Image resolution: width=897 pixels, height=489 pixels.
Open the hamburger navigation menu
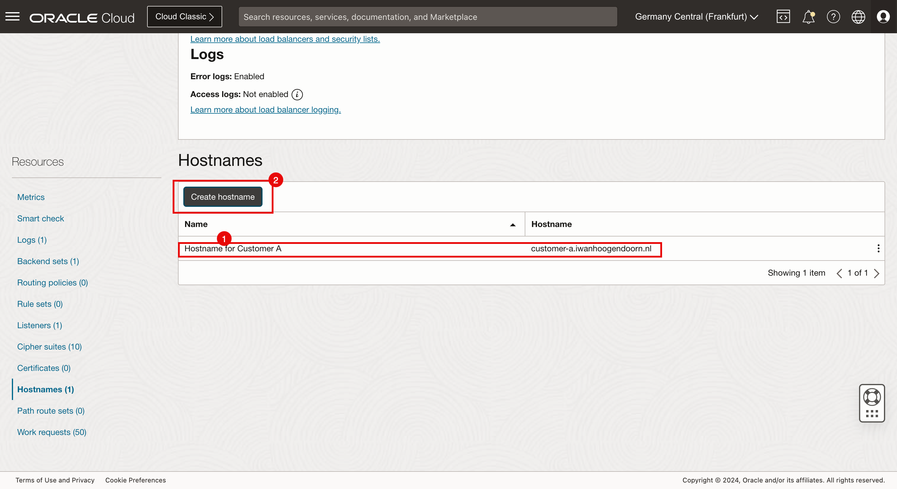[12, 16]
